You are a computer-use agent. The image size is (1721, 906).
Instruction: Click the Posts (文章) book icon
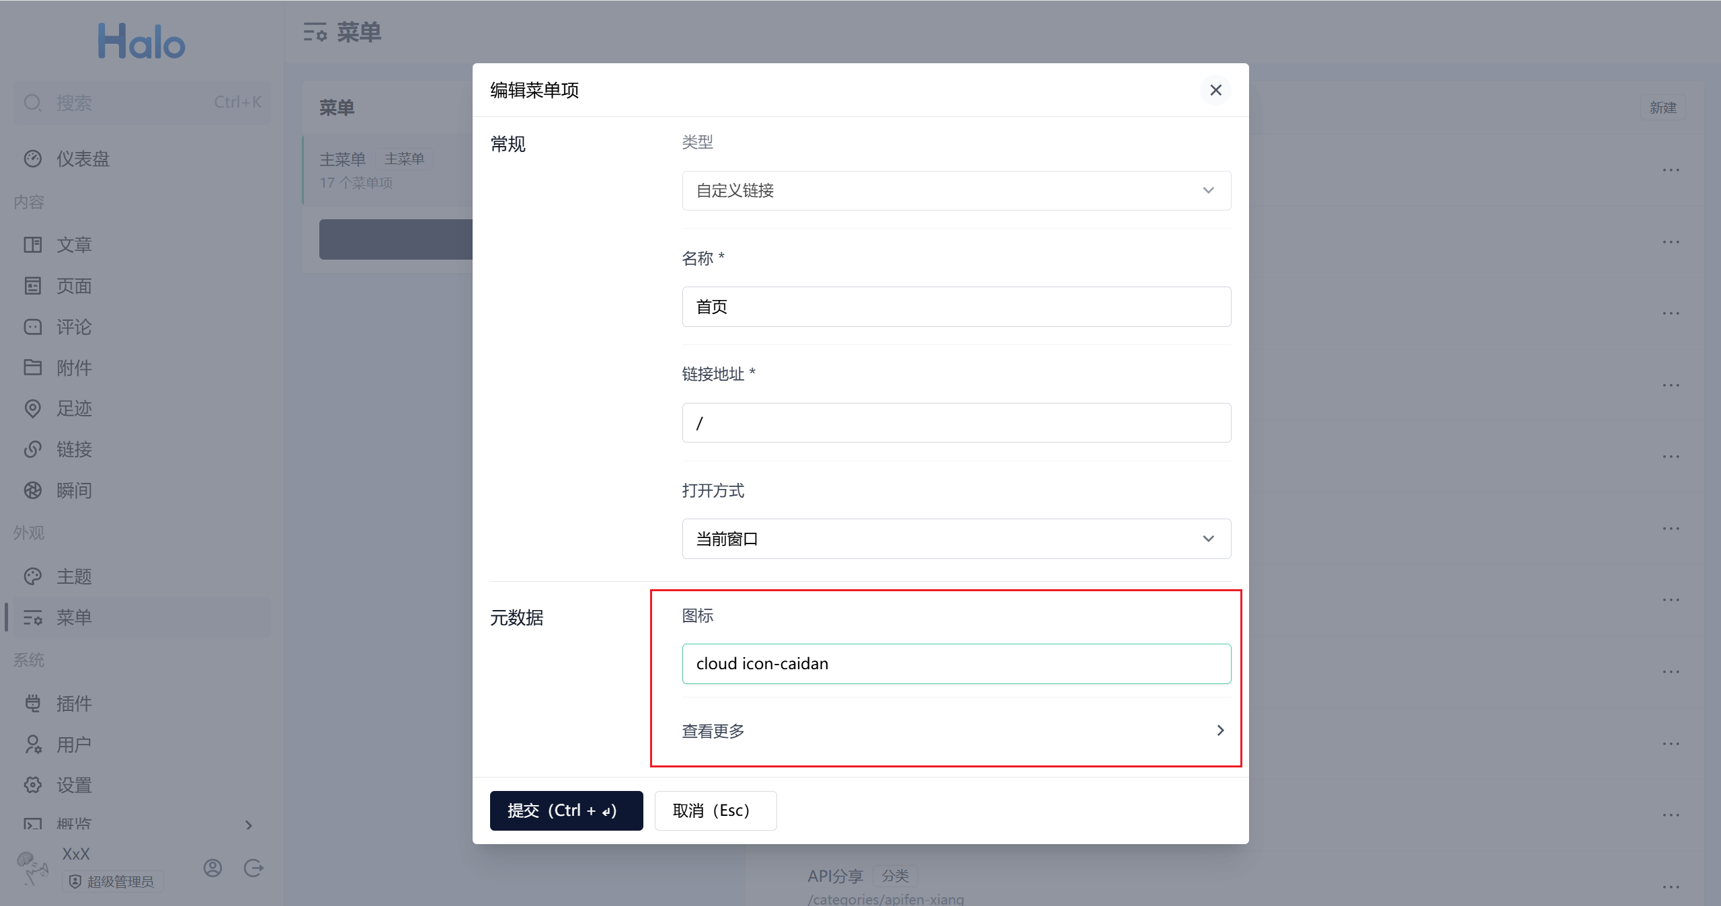pyautogui.click(x=32, y=245)
